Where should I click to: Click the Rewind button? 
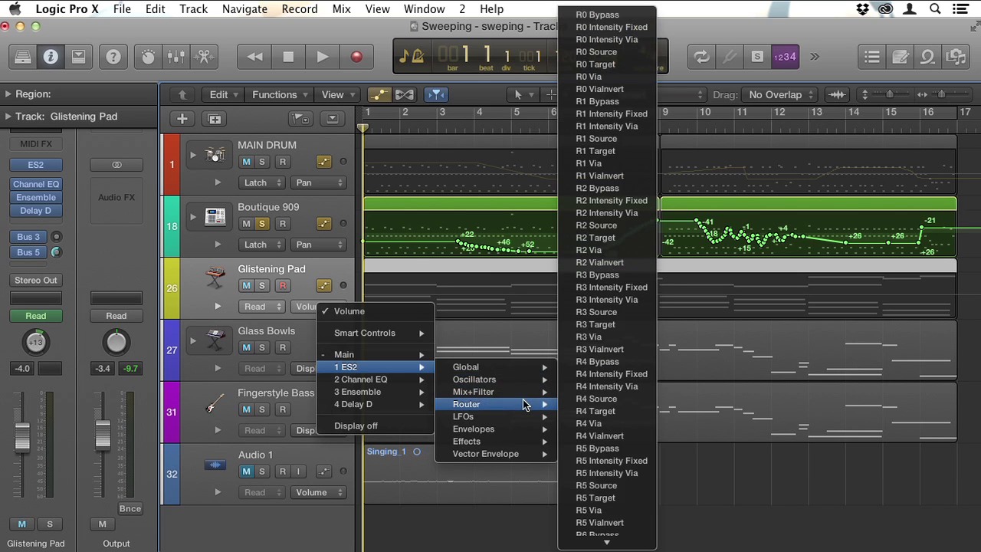pos(254,57)
